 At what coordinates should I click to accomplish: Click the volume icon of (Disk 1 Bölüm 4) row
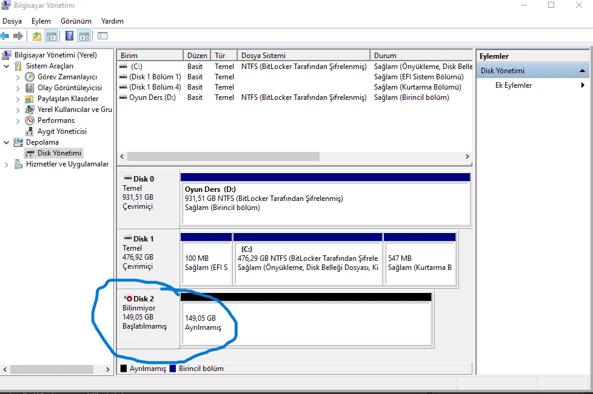tap(123, 87)
